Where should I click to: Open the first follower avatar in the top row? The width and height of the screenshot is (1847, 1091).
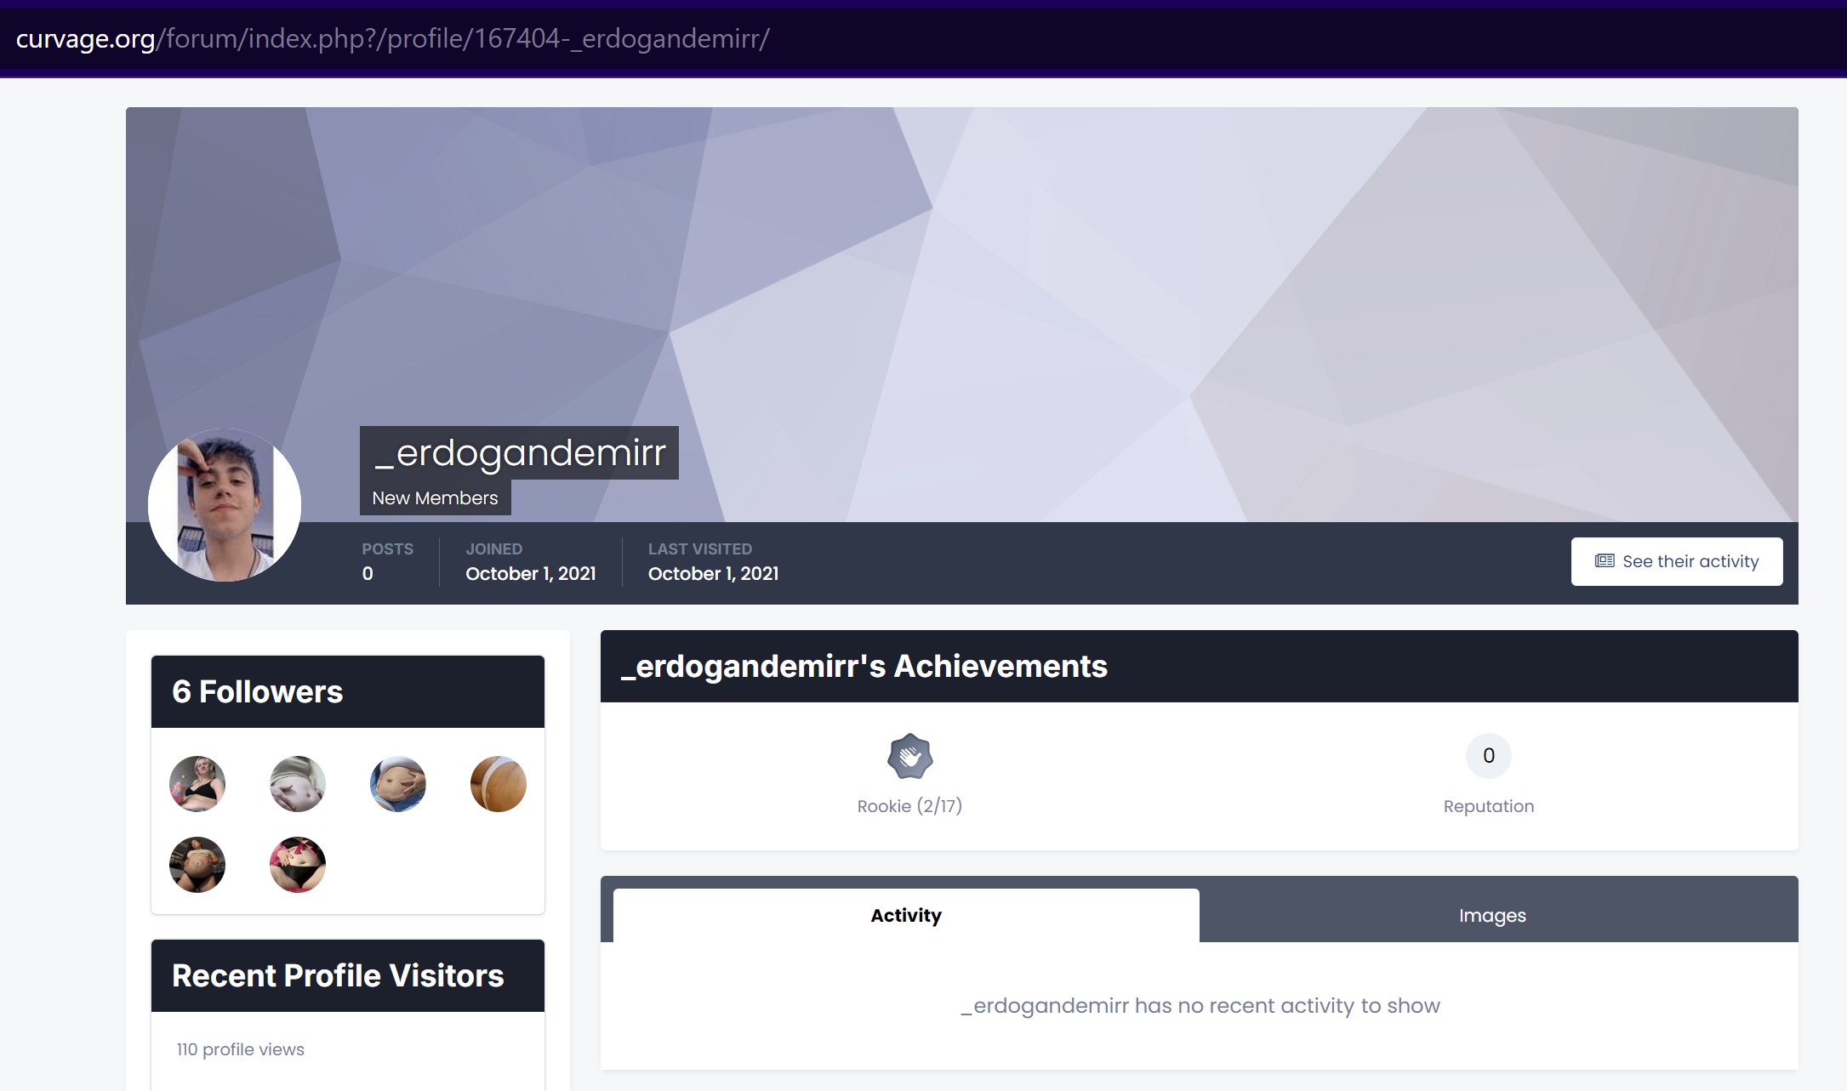[197, 784]
